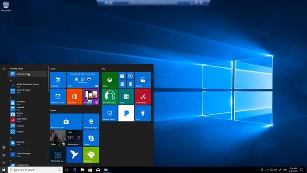Open the Weather tile showing 37°

(74, 138)
